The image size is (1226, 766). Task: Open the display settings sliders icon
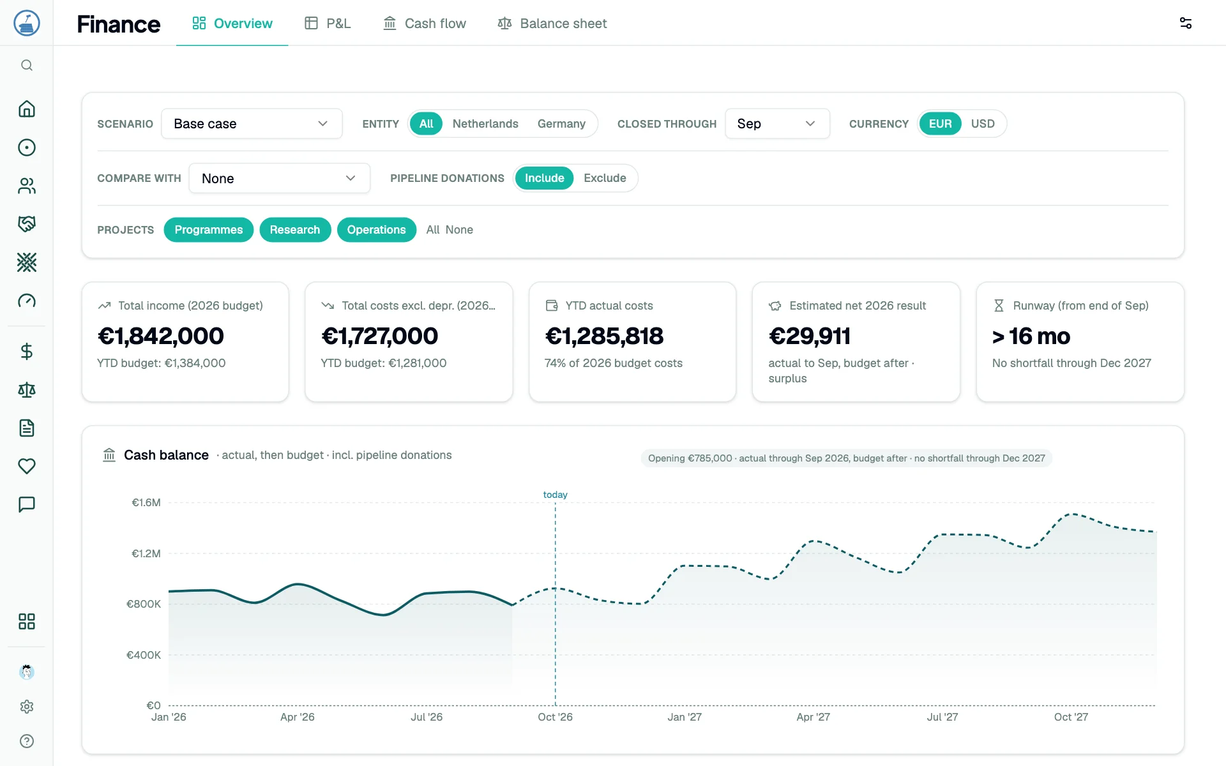coord(1186,23)
